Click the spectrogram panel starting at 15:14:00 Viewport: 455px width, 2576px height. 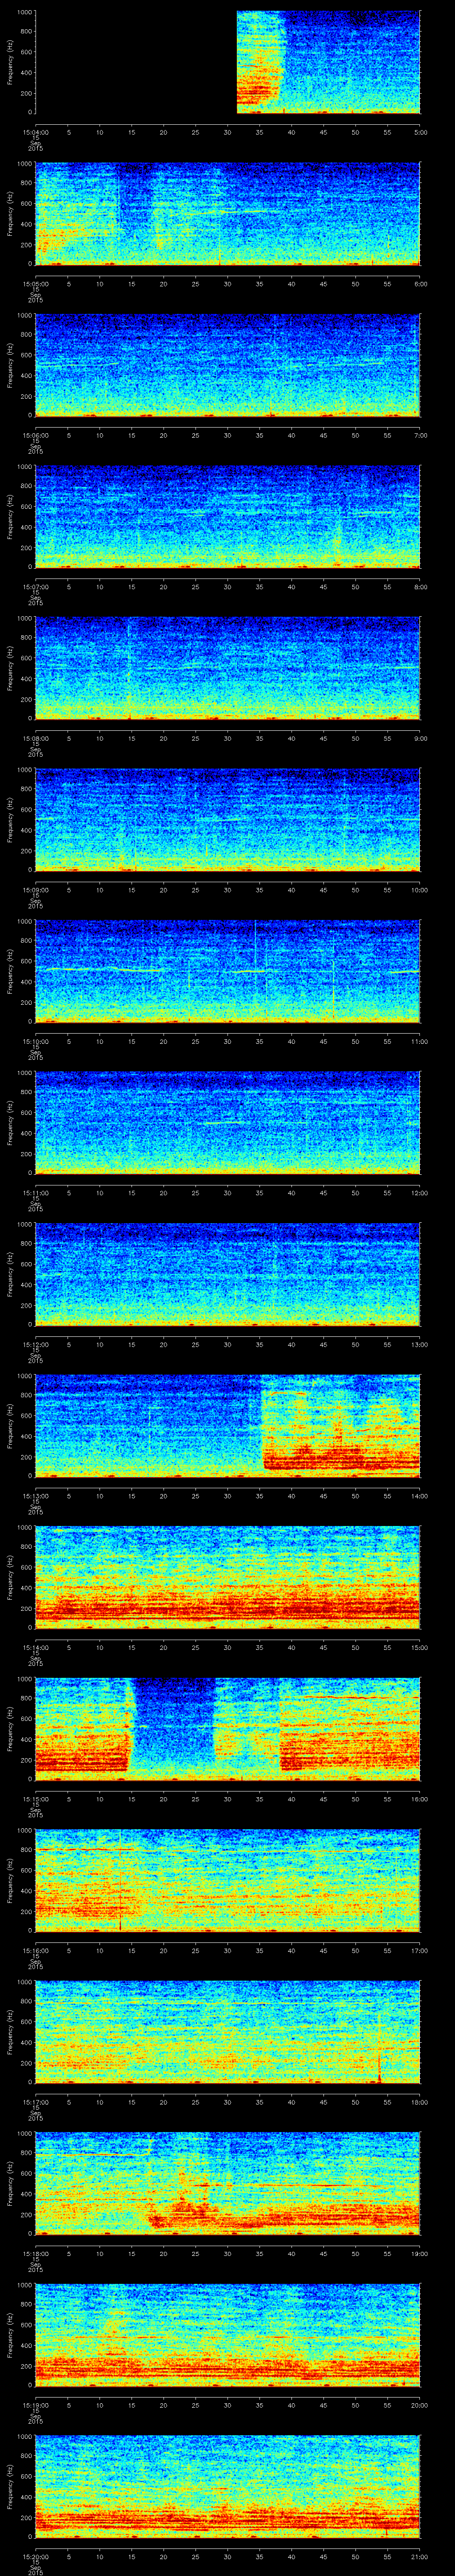(227, 1576)
